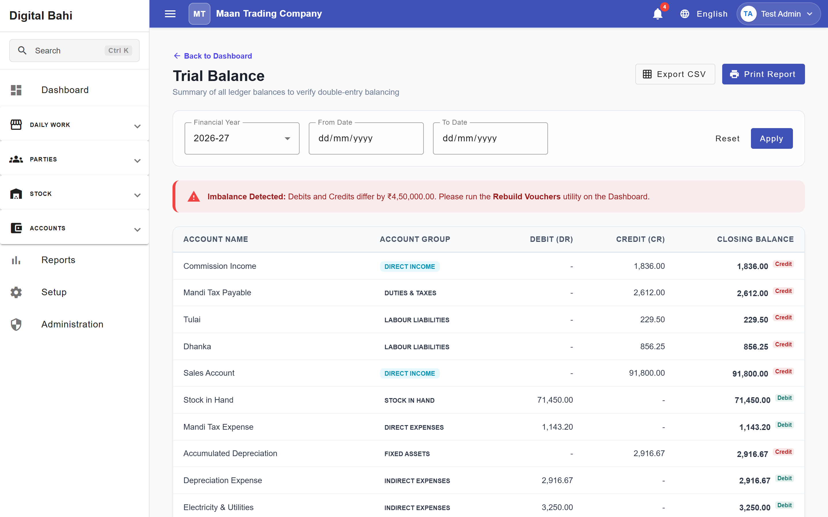The width and height of the screenshot is (828, 517).
Task: Click the Parties people icon
Action: (16, 159)
